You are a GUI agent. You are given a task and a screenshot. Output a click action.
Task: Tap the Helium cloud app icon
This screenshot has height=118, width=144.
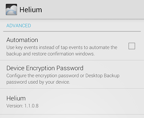tap(11, 10)
